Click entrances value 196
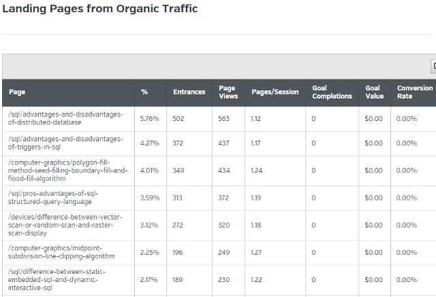The height and width of the screenshot is (297, 436). (177, 252)
